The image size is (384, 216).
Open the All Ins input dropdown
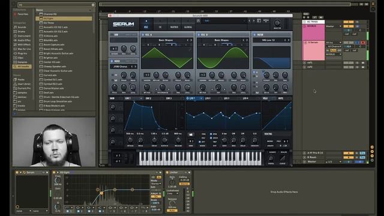(334, 43)
